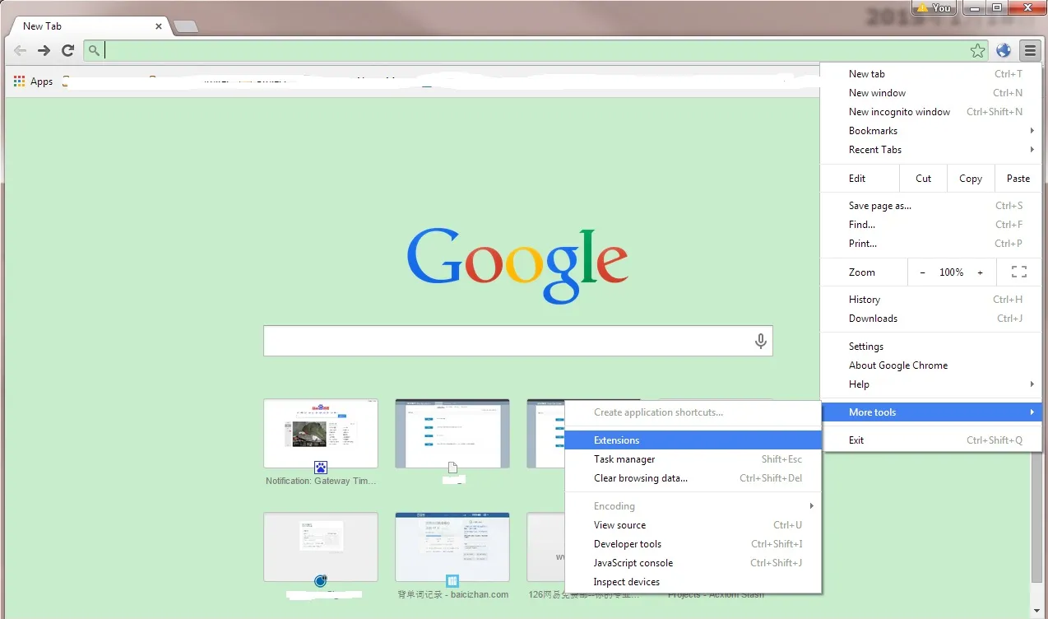Decrease zoom with the minus button
Screen dimensions: 1048x619
tap(922, 272)
